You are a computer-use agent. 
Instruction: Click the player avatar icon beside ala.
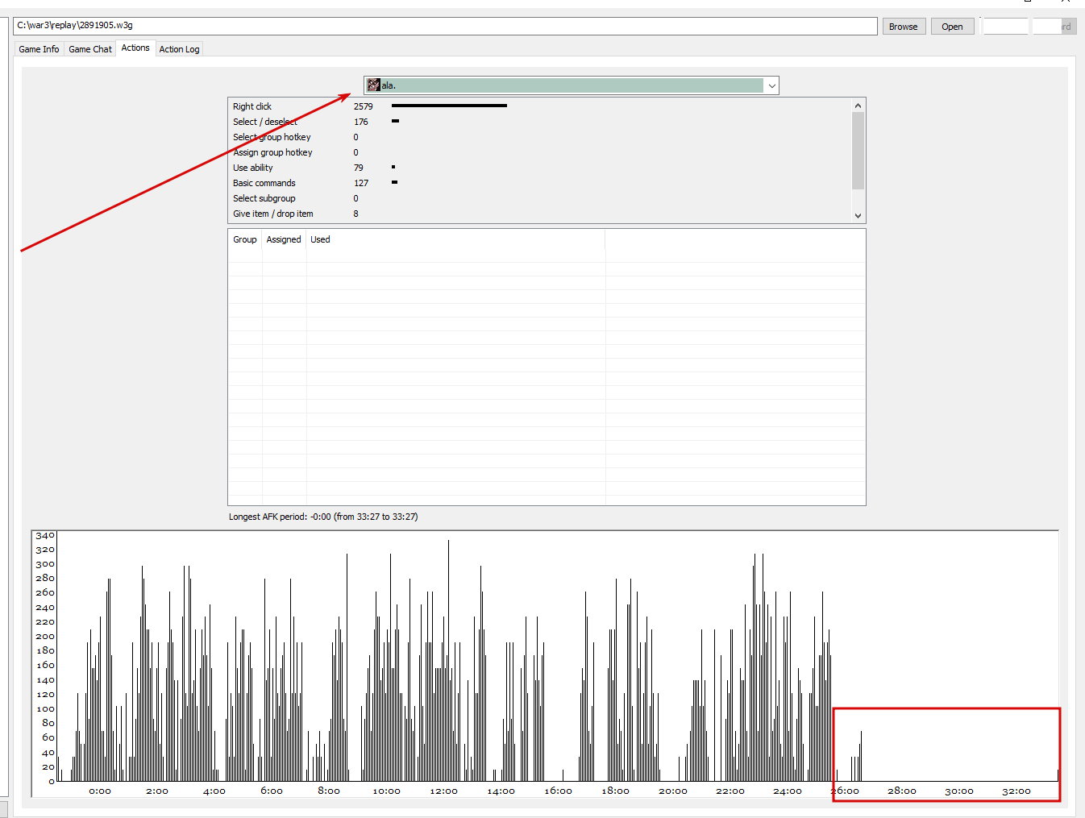[x=373, y=85]
